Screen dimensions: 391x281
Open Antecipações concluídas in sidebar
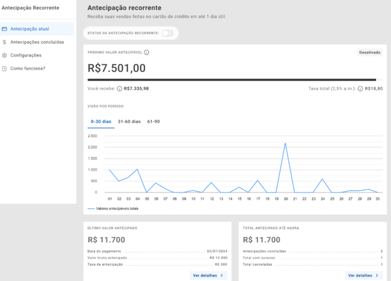(x=37, y=42)
